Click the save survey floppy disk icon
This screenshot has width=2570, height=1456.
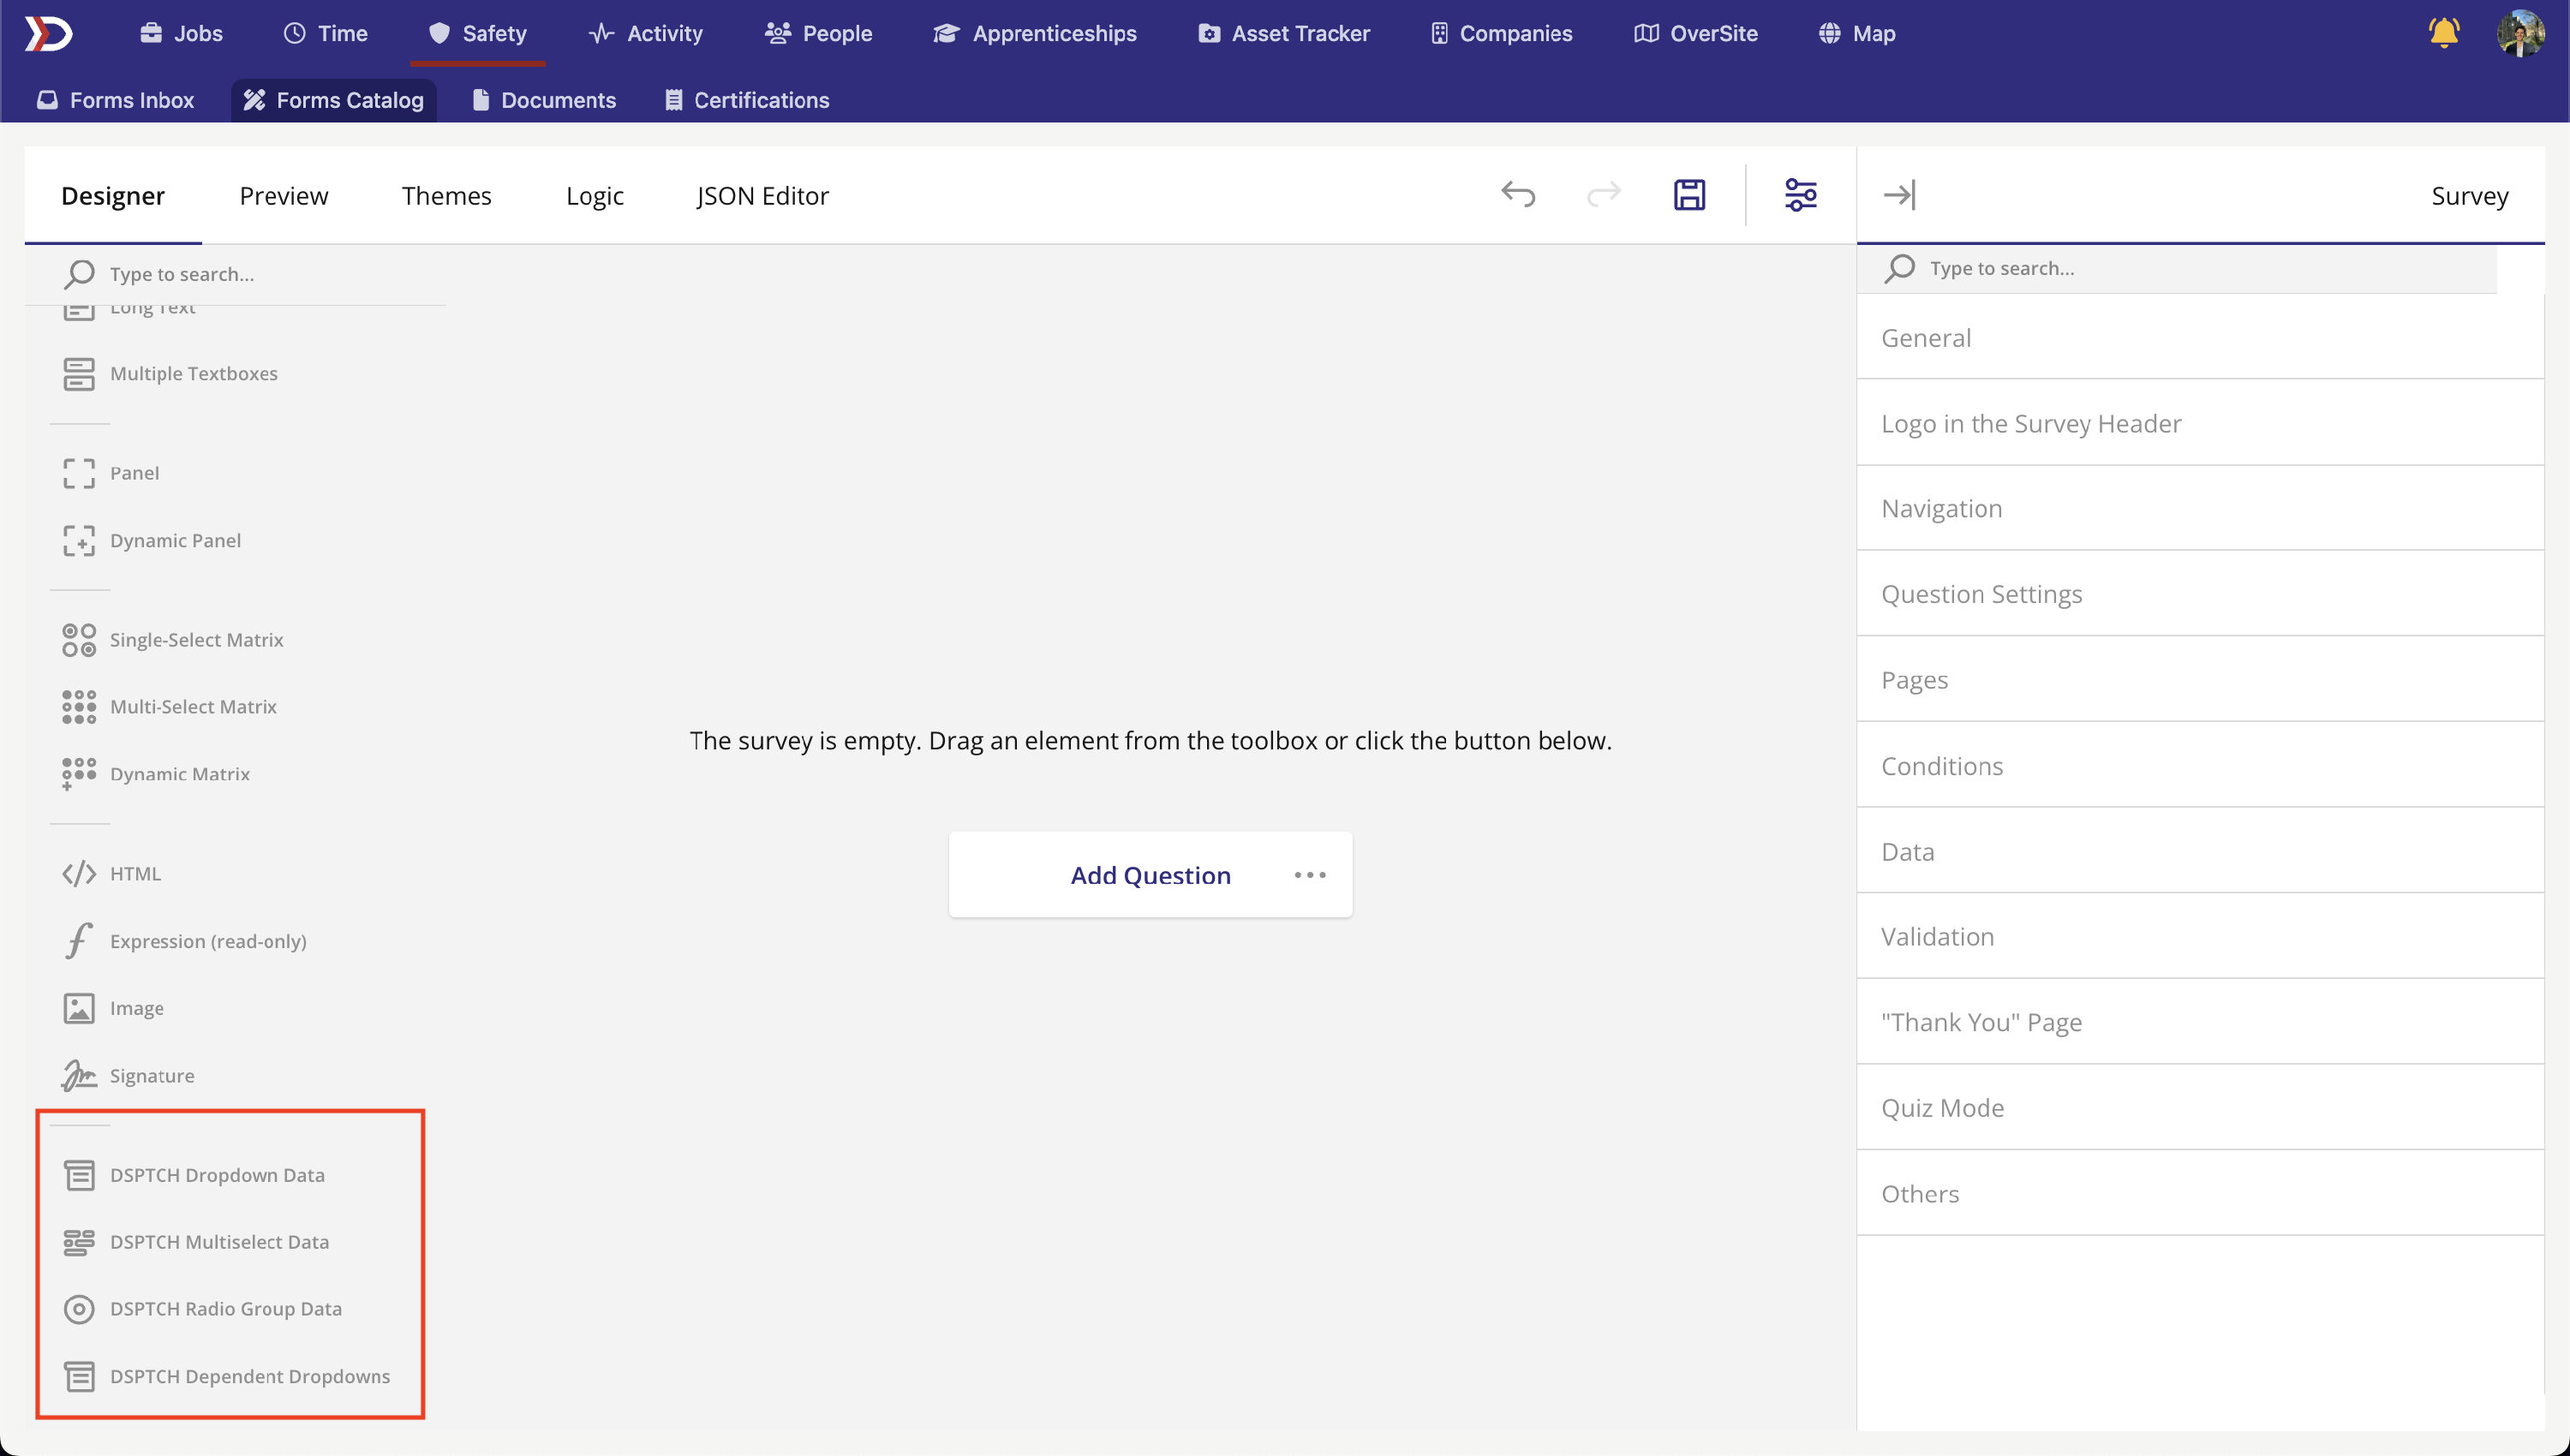click(1689, 194)
